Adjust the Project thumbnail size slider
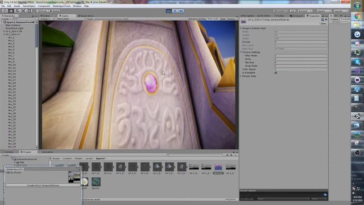 click(230, 199)
